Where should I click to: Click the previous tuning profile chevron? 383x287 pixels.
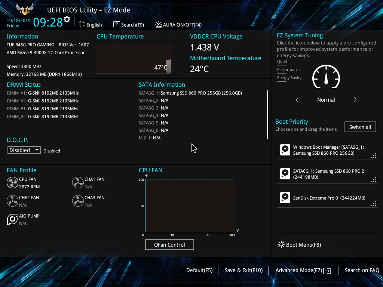pos(297,99)
